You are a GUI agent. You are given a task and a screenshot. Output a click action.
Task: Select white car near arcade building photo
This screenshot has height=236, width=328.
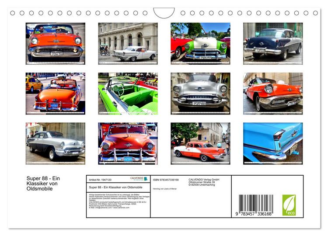pos(128,44)
